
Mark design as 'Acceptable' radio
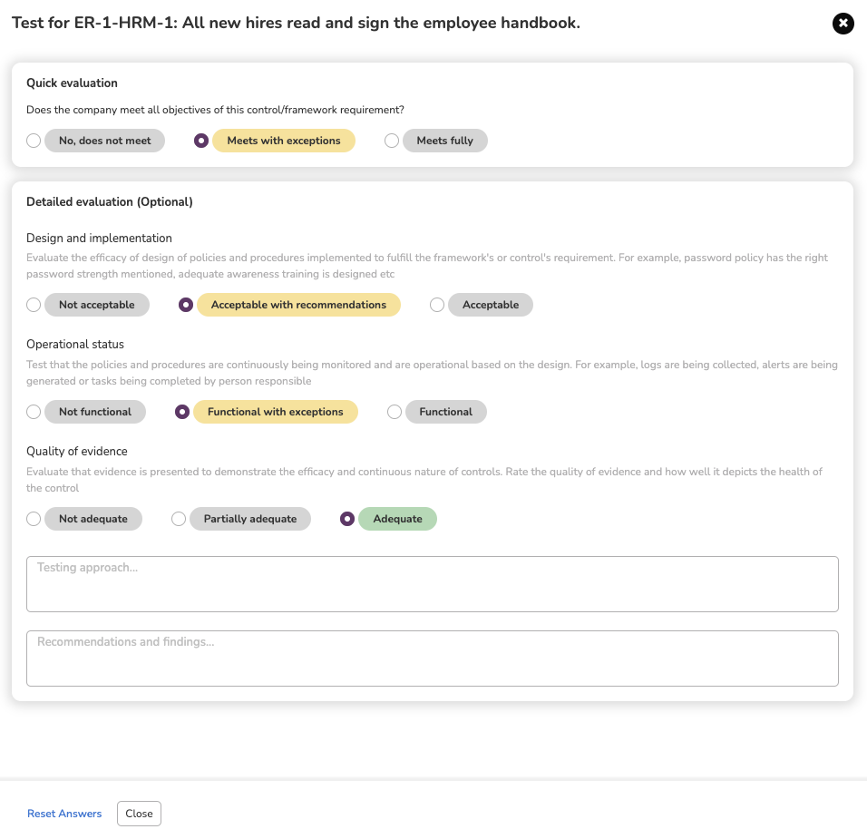[x=437, y=305]
